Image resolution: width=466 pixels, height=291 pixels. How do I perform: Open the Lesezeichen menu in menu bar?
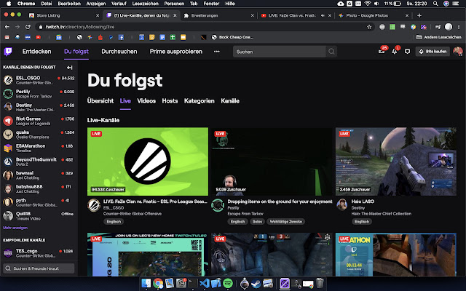click(146, 4)
